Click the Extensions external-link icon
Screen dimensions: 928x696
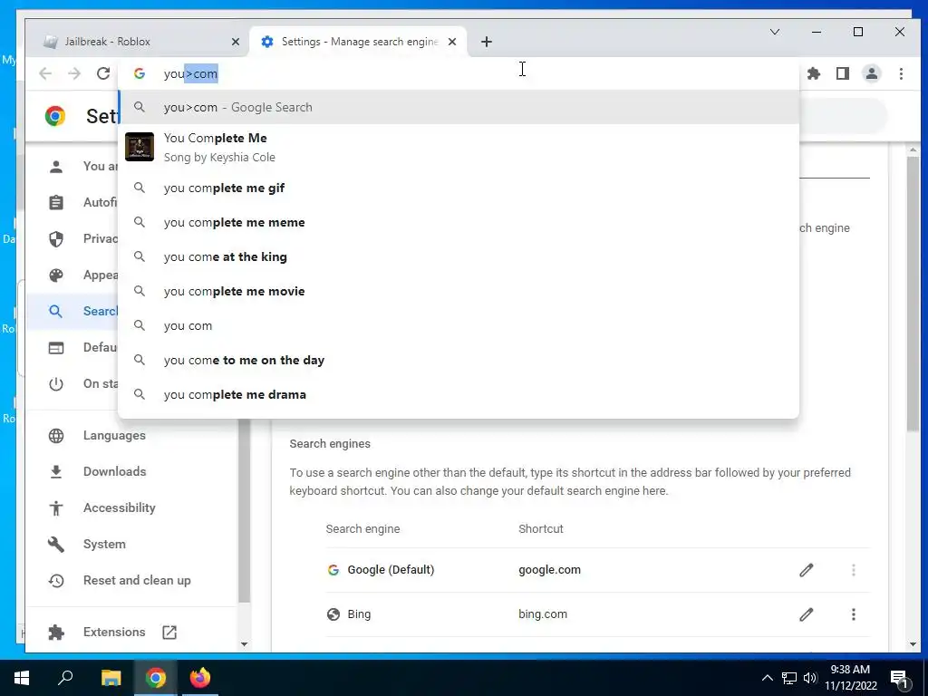pos(169,632)
